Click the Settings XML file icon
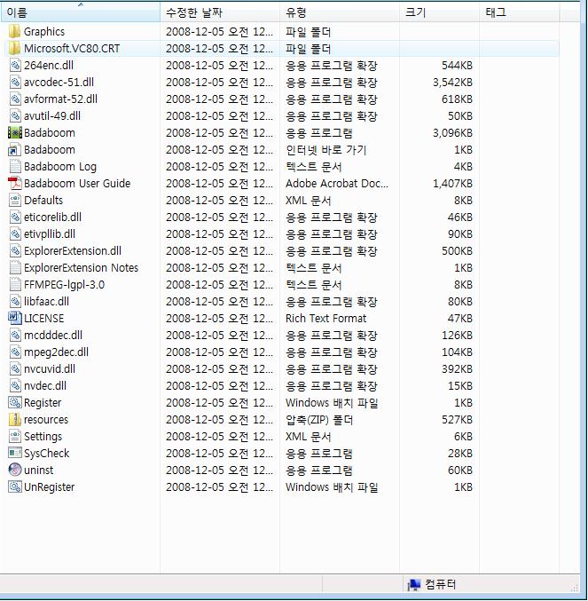Image resolution: width=588 pixels, height=601 pixels. point(15,436)
